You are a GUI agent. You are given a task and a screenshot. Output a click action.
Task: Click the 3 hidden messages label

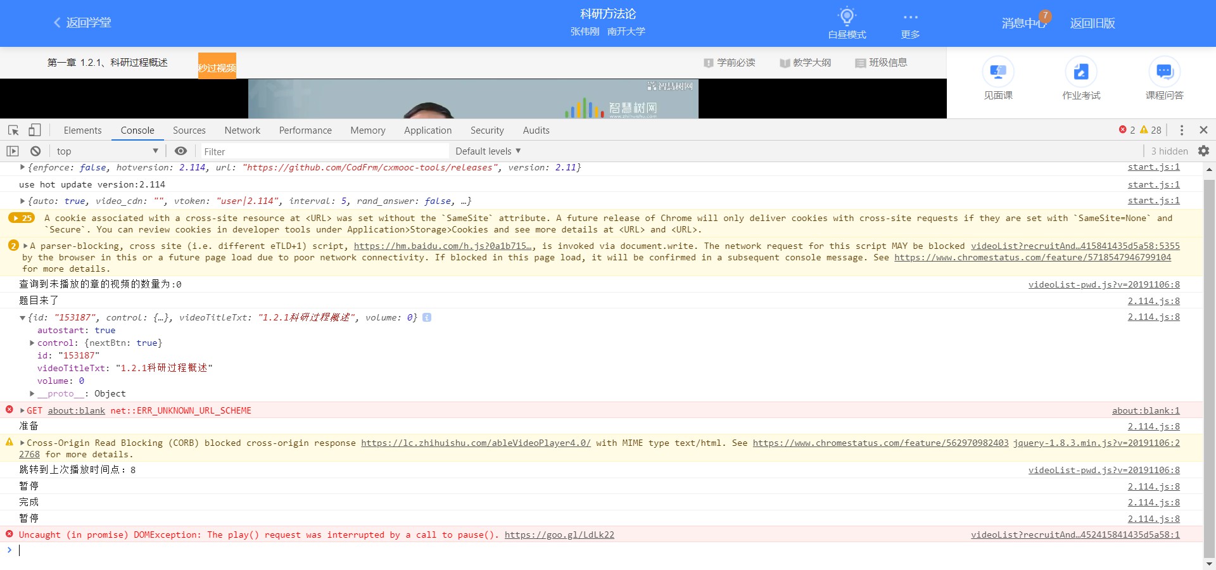[x=1169, y=151]
